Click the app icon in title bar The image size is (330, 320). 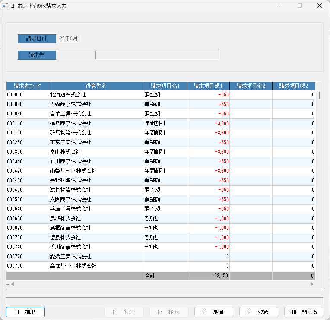[x=5, y=6]
